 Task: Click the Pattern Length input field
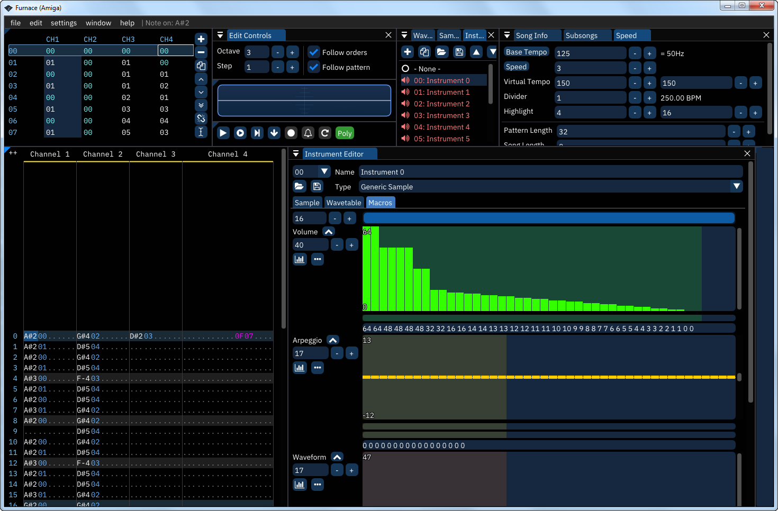(x=640, y=132)
